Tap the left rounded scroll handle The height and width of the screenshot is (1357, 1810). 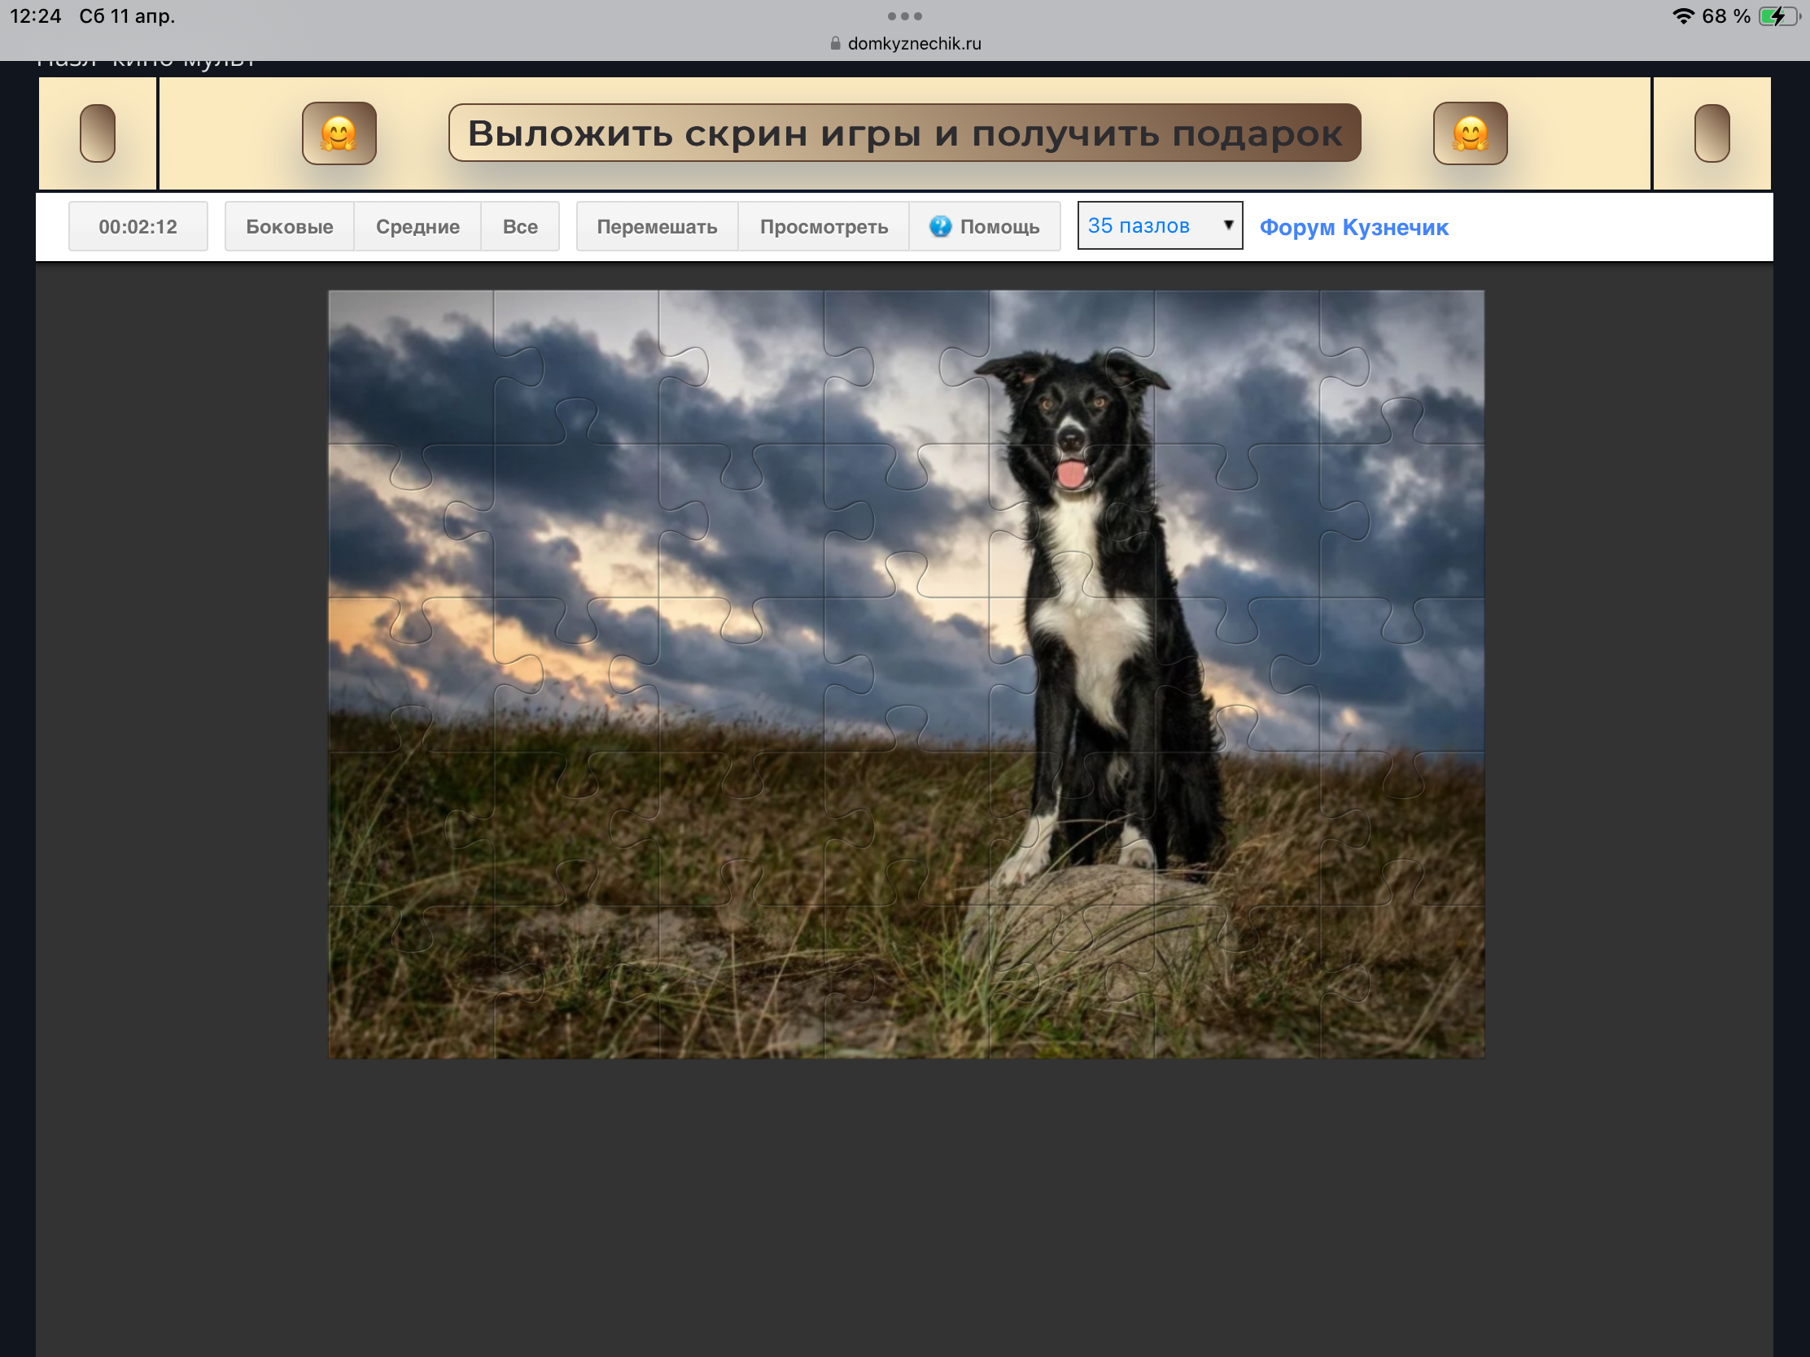pos(98,133)
